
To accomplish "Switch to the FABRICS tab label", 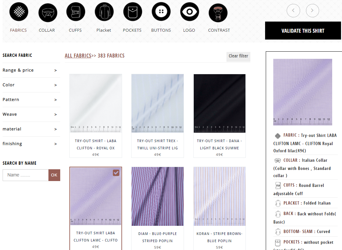I will pos(18,30).
